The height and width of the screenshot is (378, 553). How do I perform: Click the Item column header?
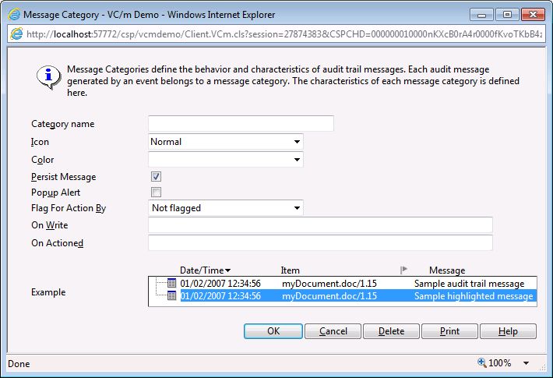point(290,270)
